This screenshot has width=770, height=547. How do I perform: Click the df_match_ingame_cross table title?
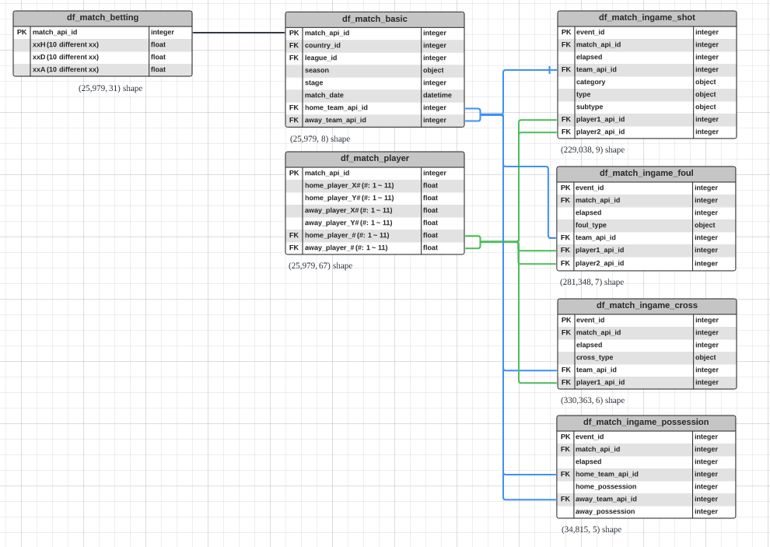click(646, 305)
